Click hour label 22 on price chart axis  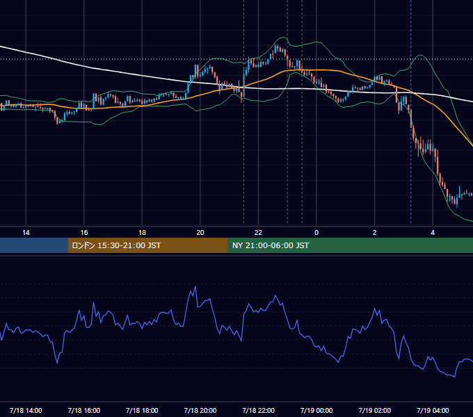(x=258, y=233)
